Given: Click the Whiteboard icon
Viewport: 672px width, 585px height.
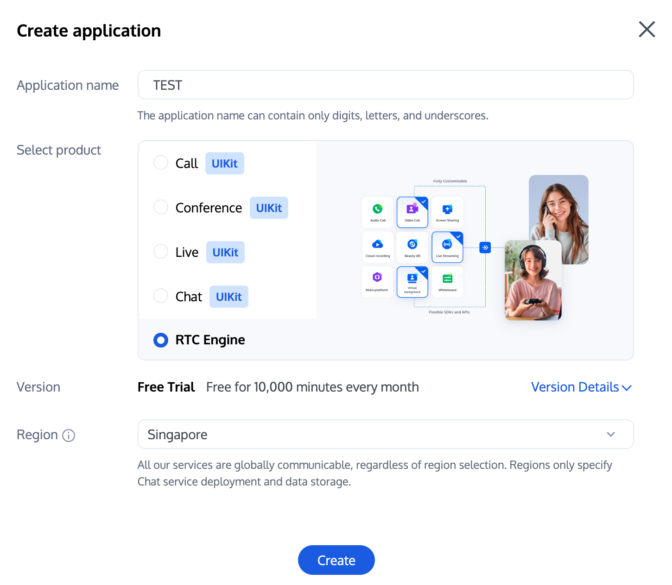Looking at the screenshot, I should pos(447,279).
